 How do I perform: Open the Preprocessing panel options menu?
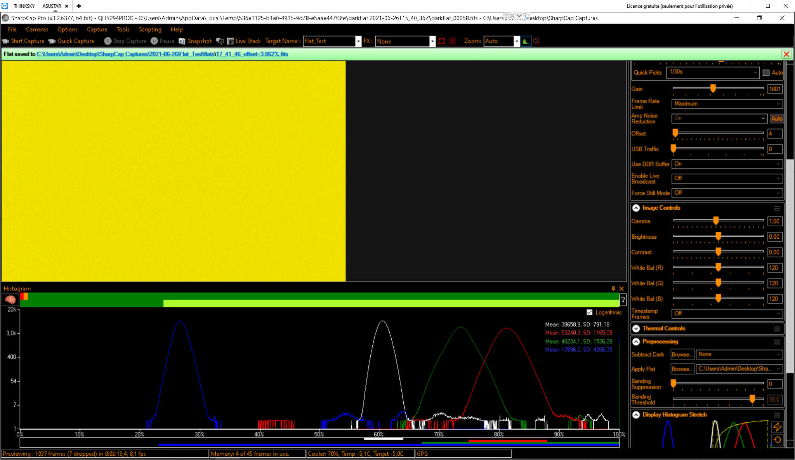coord(777,342)
